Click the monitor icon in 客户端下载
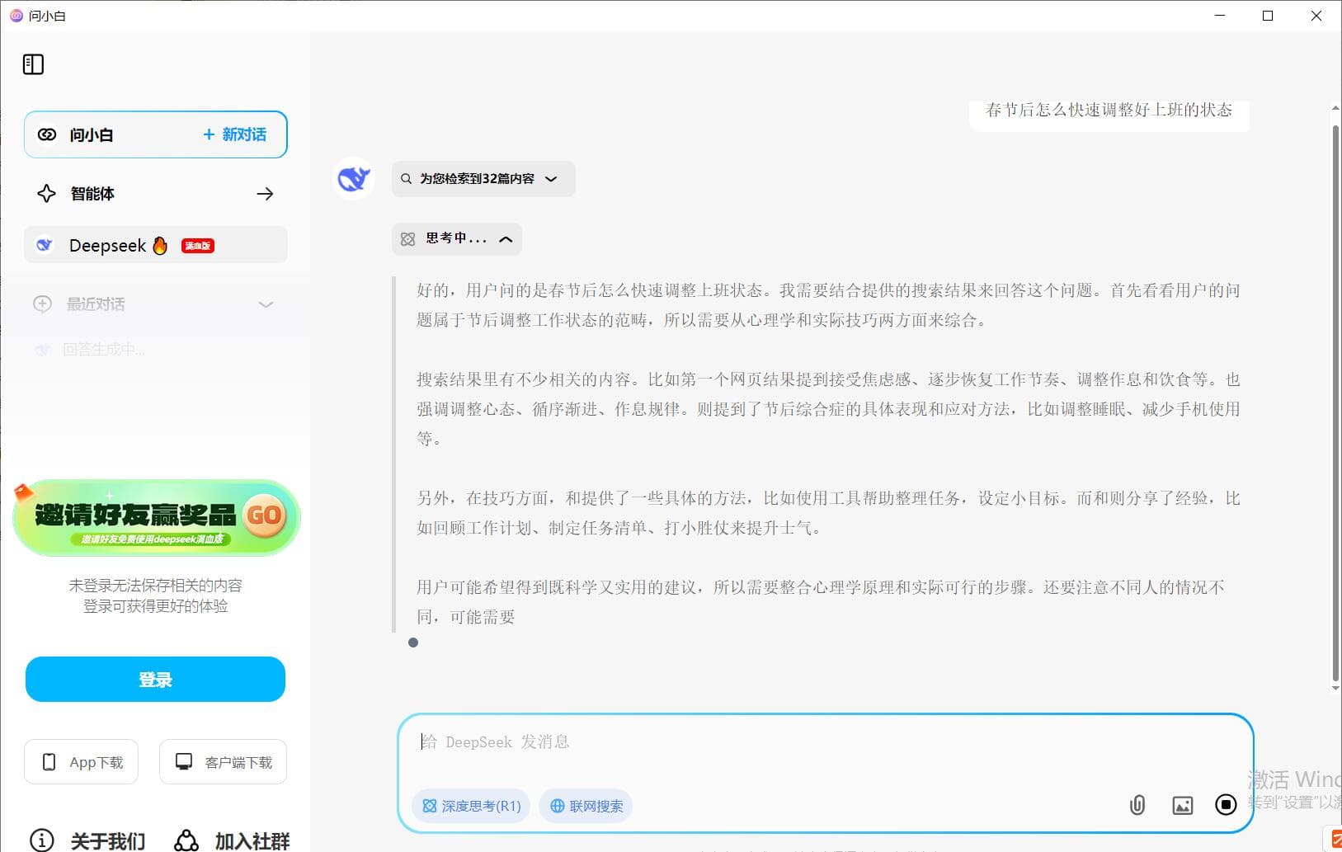The width and height of the screenshot is (1342, 852). (x=183, y=761)
